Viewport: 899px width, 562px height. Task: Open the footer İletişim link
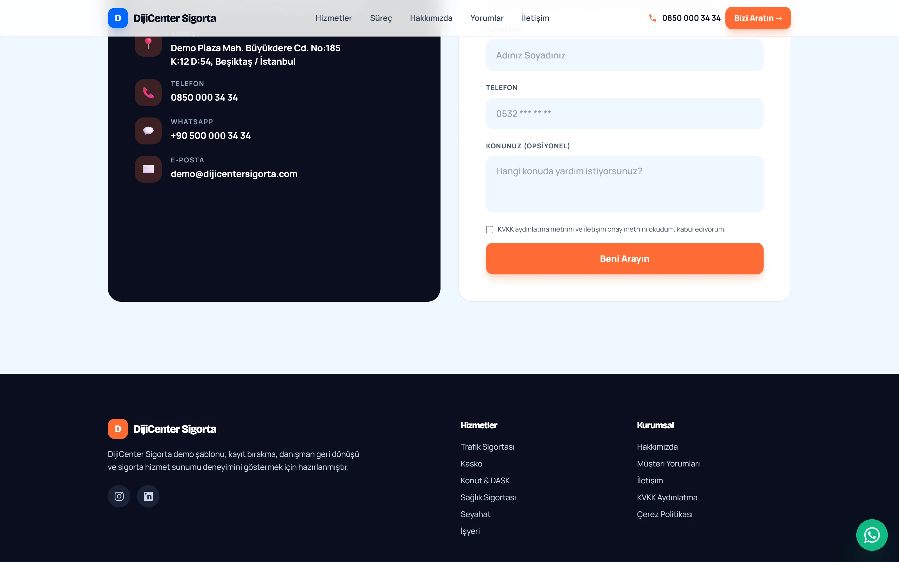pyautogui.click(x=650, y=481)
